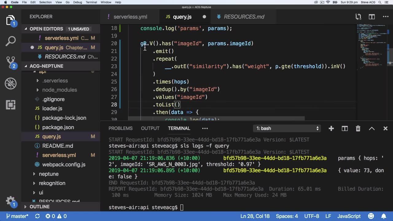
Task: Split the editor right
Action: pyautogui.click(x=372, y=17)
